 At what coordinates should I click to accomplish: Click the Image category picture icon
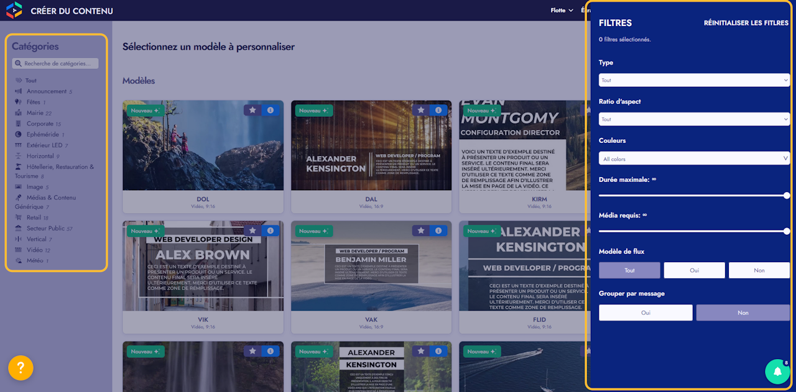[x=18, y=186]
